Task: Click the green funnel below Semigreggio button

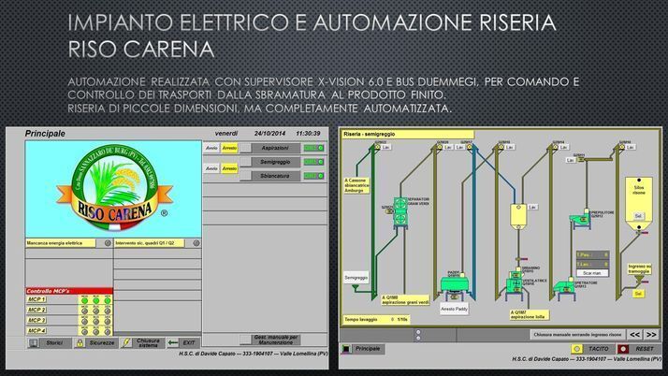Action: pos(356,289)
